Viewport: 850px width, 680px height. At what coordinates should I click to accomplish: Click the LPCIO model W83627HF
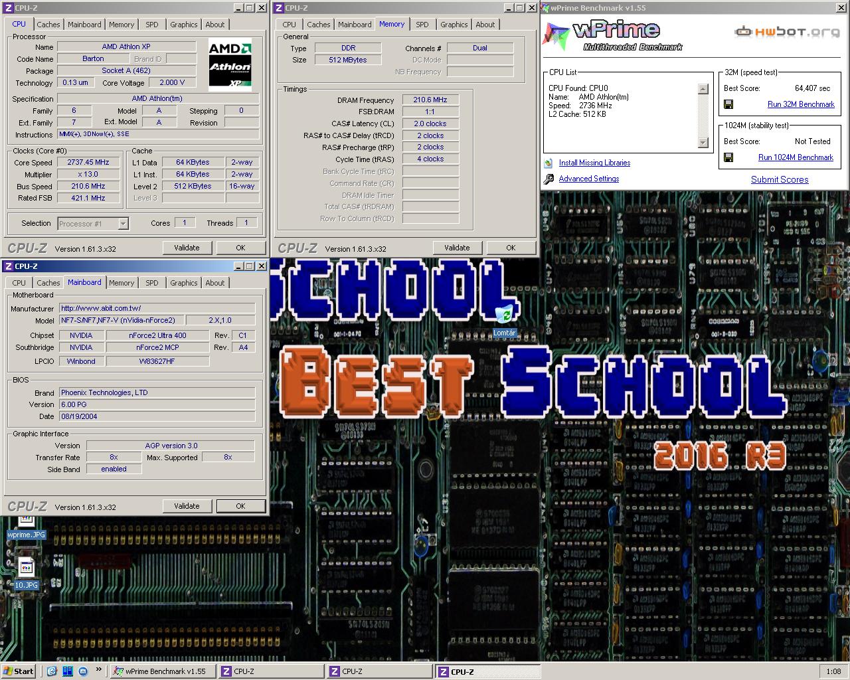point(157,361)
